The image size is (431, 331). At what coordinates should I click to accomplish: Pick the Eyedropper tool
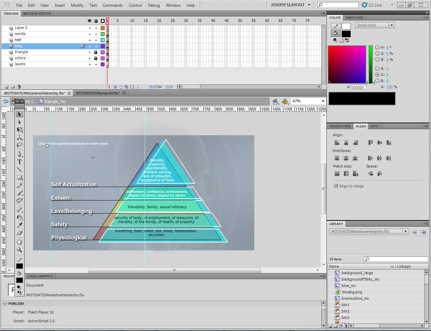click(20, 225)
